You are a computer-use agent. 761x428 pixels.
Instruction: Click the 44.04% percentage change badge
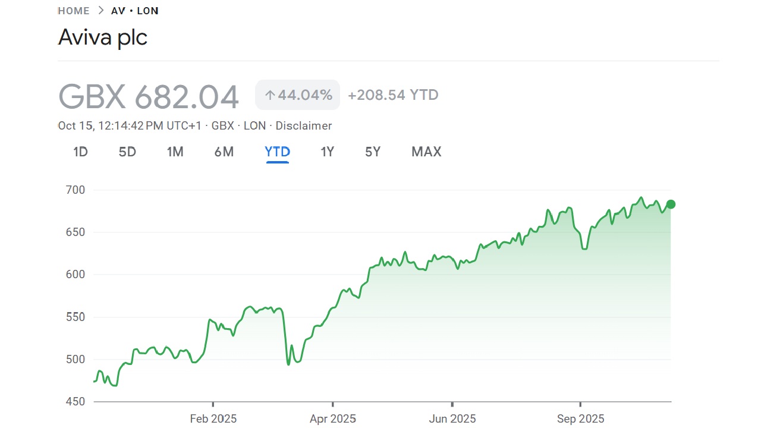point(297,95)
